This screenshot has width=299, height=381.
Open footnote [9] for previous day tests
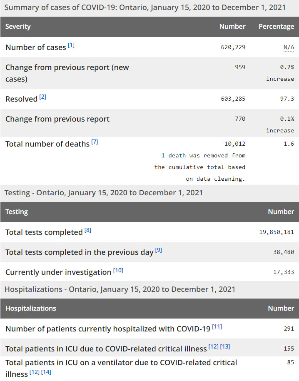coord(159,250)
